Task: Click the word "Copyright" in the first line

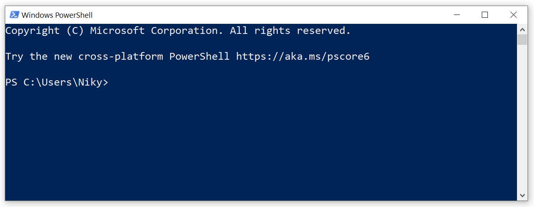Action: coord(32,31)
